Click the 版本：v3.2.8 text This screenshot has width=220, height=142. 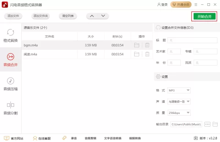coord(208,138)
